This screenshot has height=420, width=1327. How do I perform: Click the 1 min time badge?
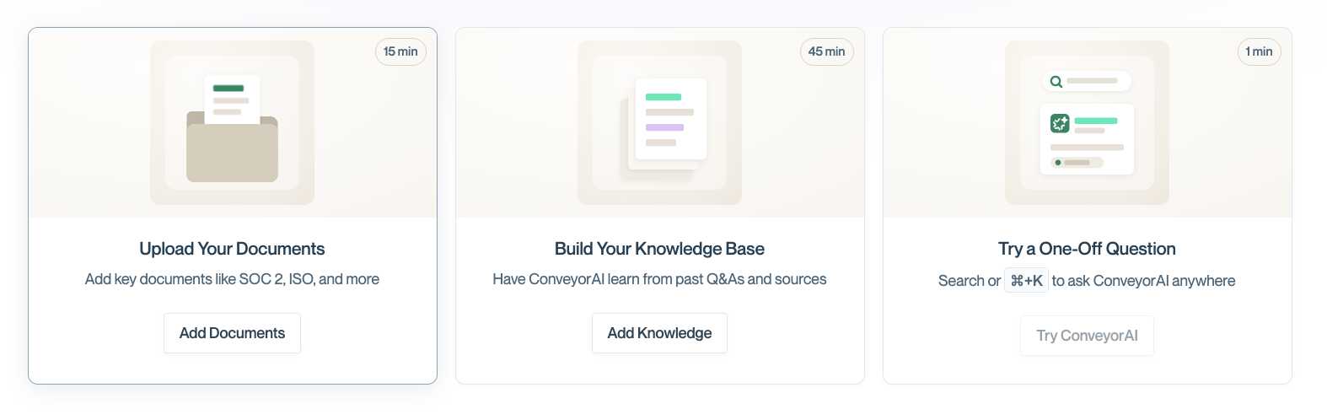coord(1259,51)
